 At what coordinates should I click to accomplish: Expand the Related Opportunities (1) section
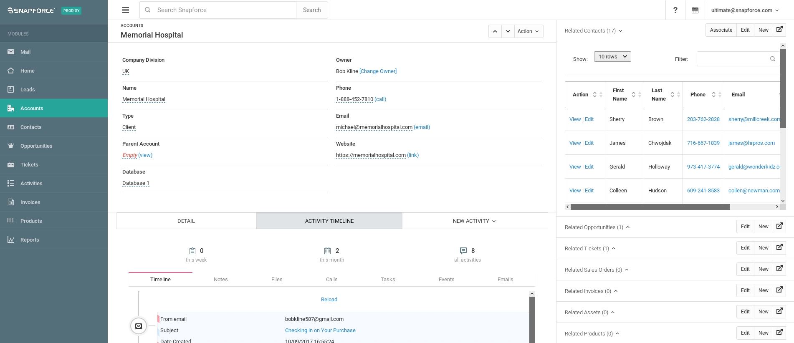tap(597, 227)
